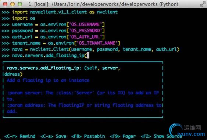Click the 'OS_PASSWORD' string
The width and height of the screenshot is (207, 140).
pyautogui.click(x=86, y=31)
